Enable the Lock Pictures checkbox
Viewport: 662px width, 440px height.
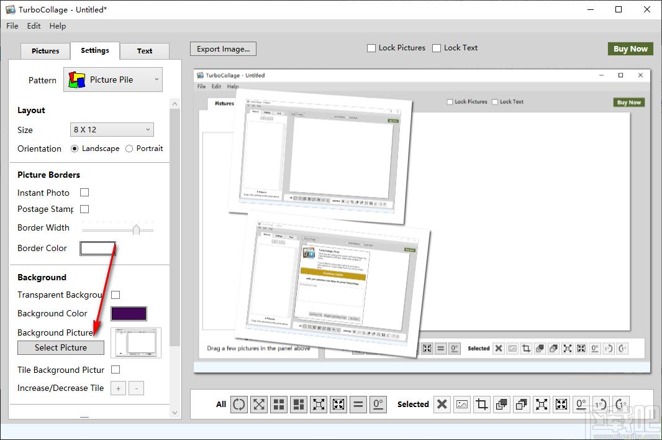[371, 48]
